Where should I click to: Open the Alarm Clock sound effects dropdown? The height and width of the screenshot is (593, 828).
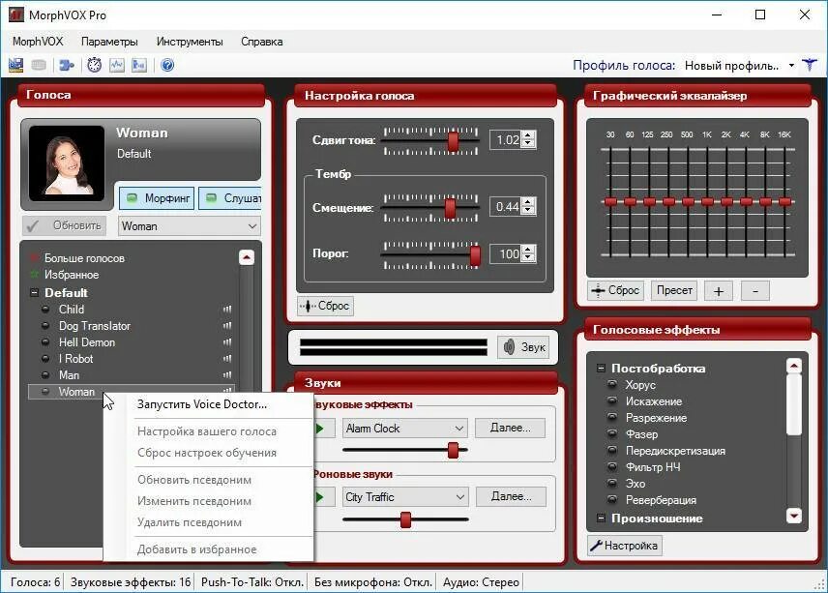click(x=405, y=429)
